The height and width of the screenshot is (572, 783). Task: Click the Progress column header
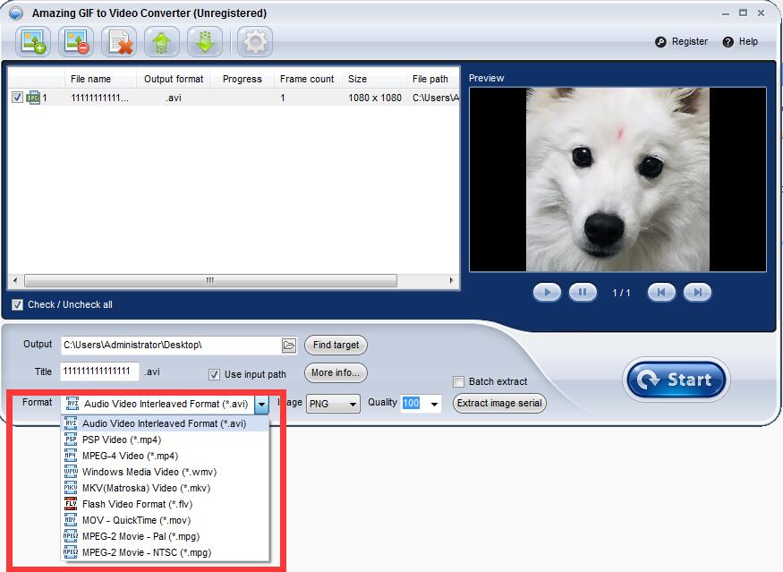pos(242,79)
